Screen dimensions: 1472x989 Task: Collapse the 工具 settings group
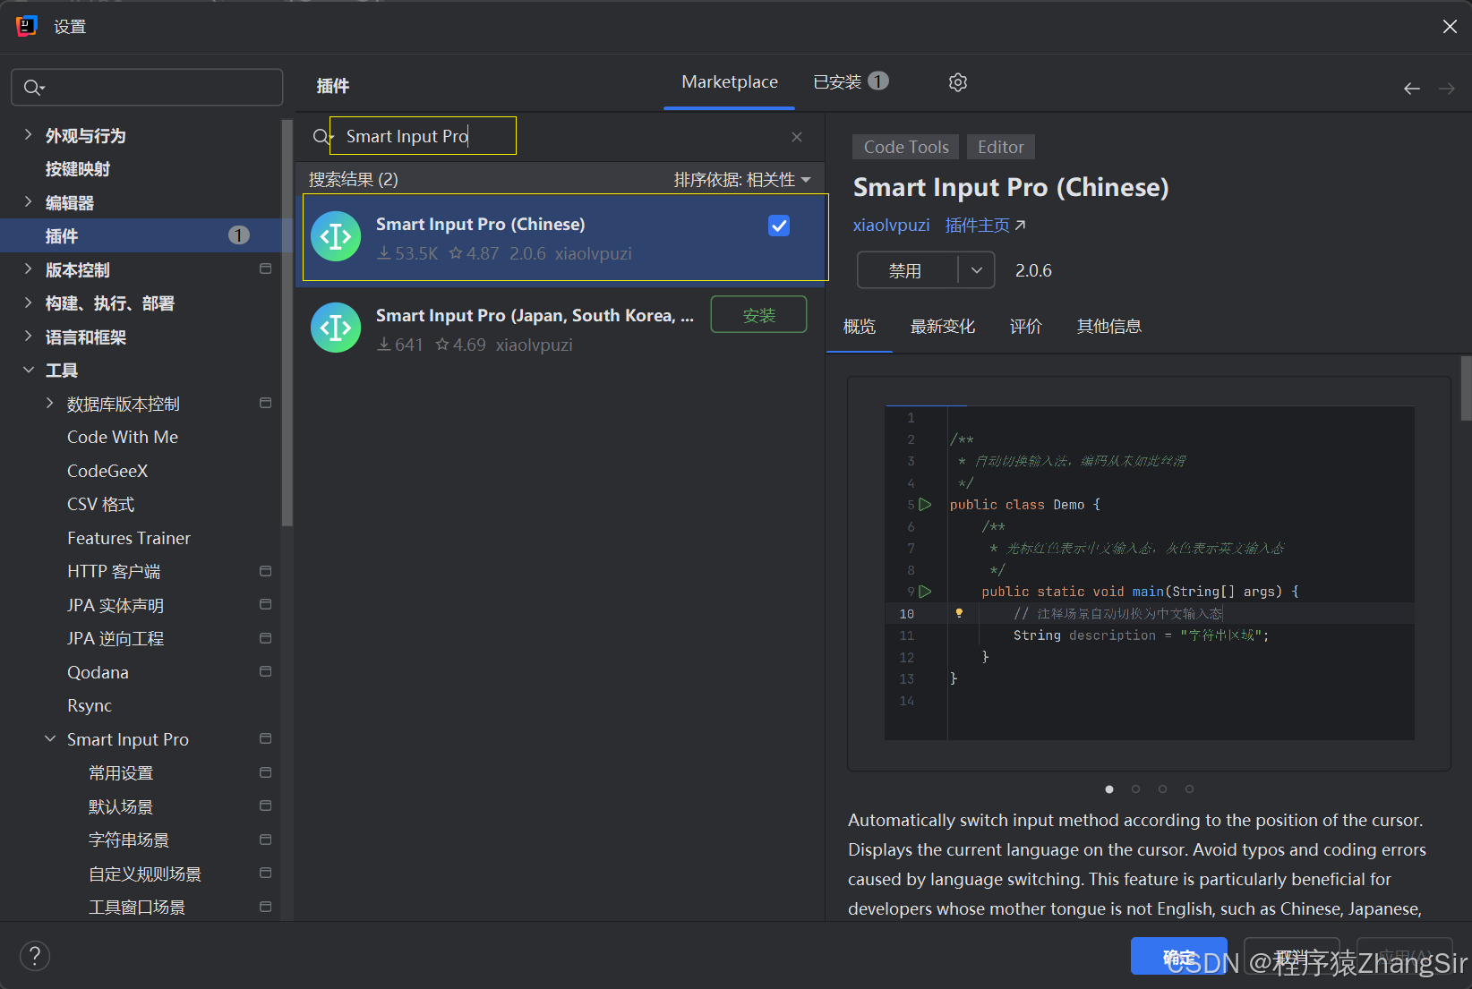click(28, 370)
